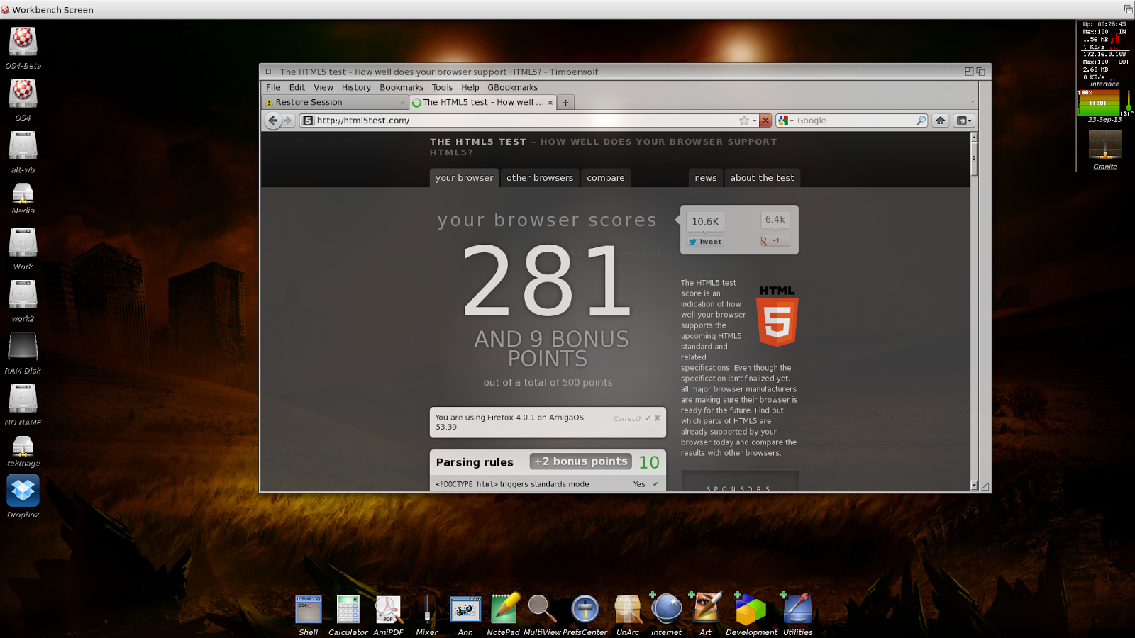This screenshot has width=1135, height=638.
Task: Click the Granite desktop icon
Action: pos(1105,145)
